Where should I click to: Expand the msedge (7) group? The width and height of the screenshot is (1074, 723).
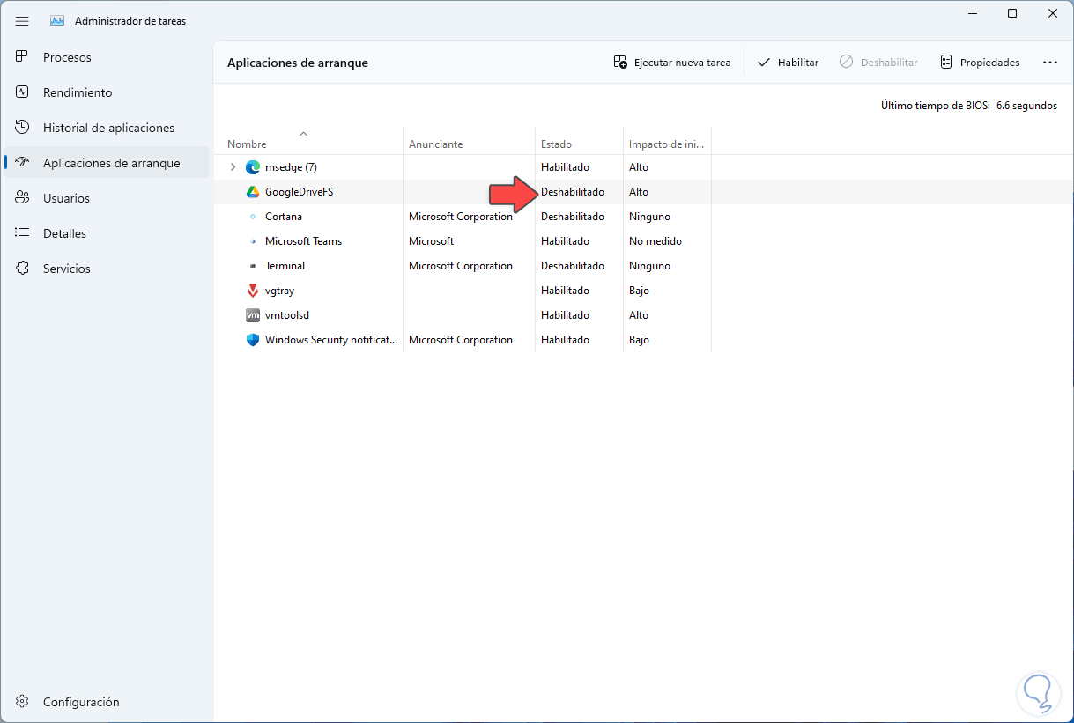click(x=233, y=167)
